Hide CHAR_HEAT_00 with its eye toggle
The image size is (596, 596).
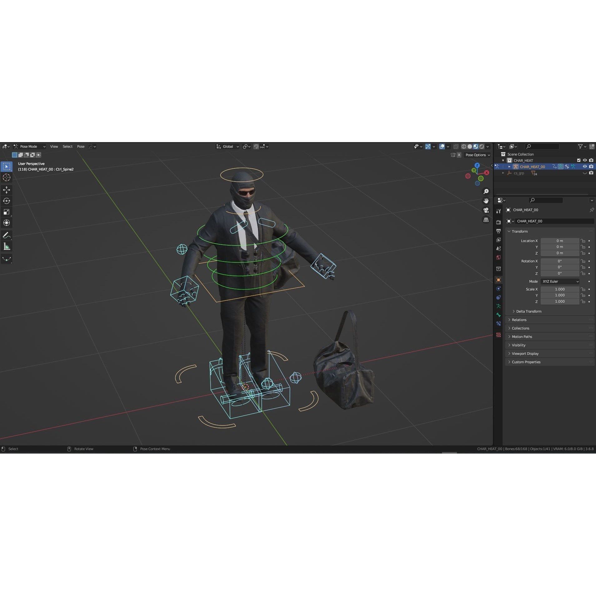pos(585,166)
